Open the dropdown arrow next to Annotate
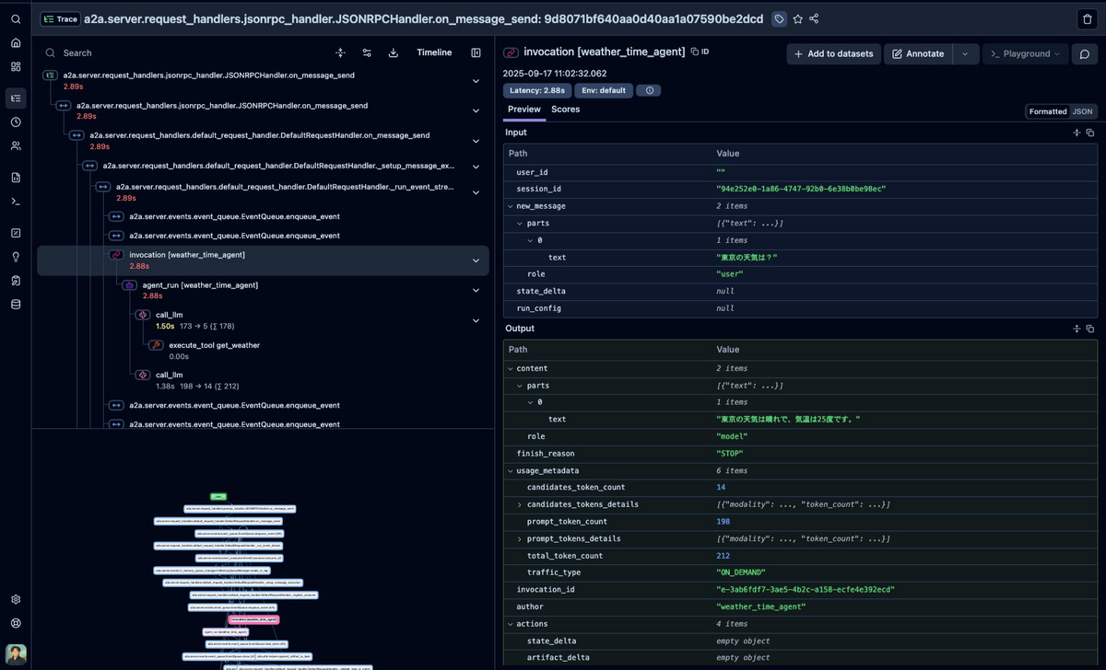Image resolution: width=1106 pixels, height=670 pixels. tap(965, 54)
